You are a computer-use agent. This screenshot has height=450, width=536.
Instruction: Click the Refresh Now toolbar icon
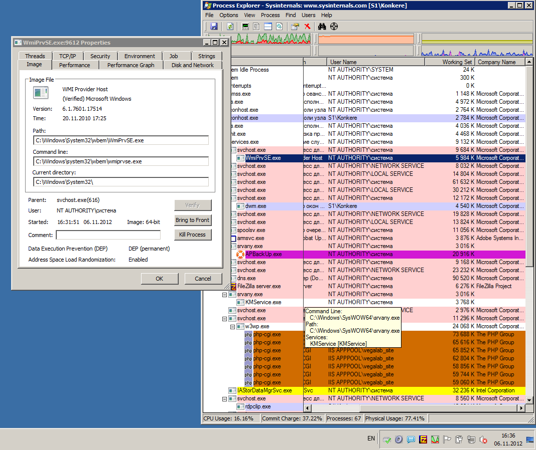tap(230, 26)
